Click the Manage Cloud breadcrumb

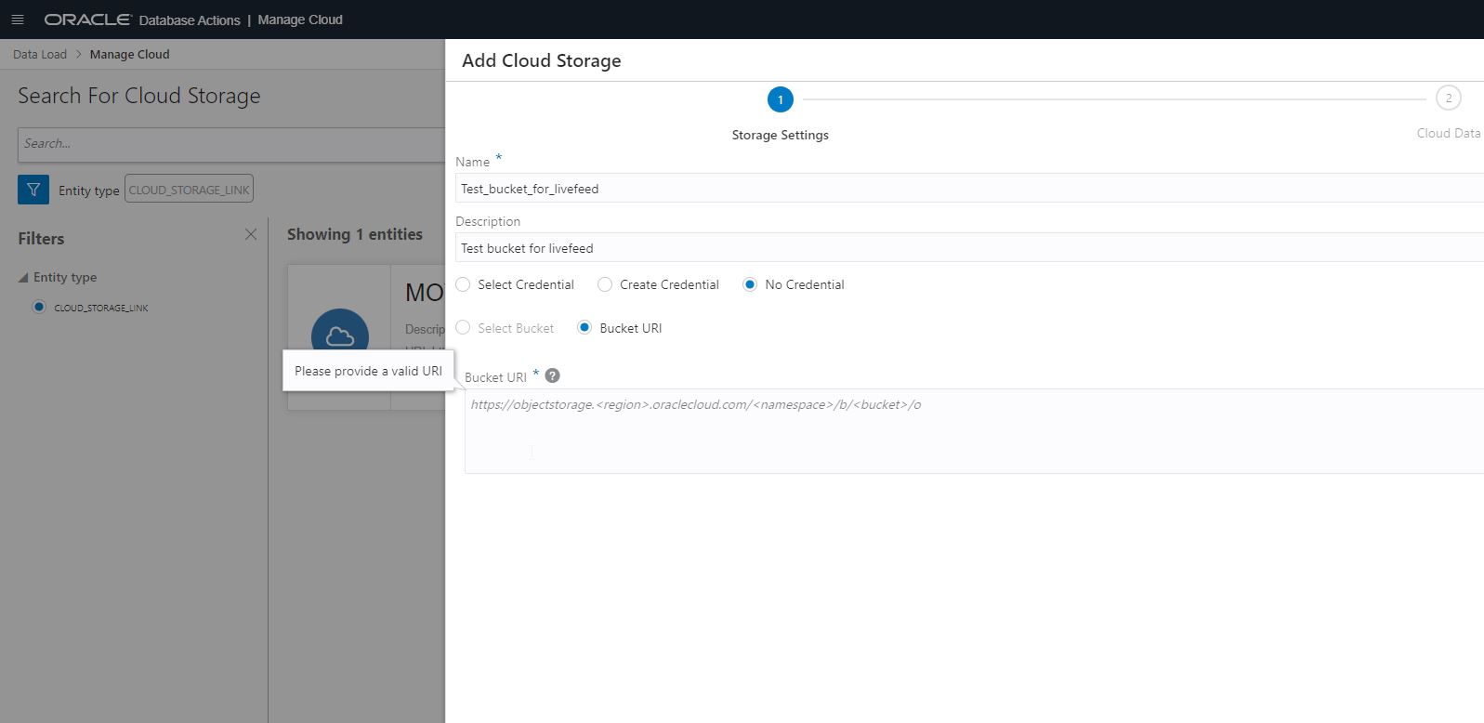129,54
